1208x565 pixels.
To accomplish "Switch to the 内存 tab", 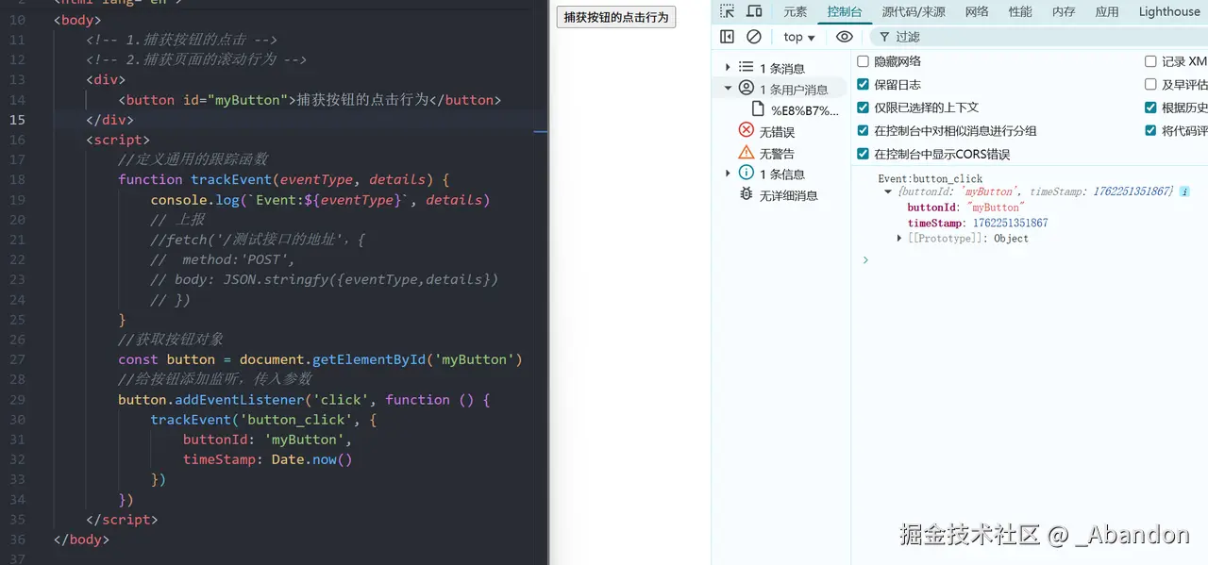I will click(1064, 11).
